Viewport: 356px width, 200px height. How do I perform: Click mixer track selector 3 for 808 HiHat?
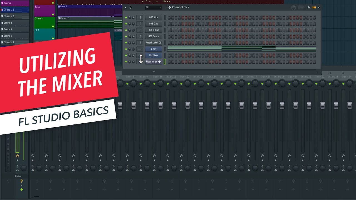(140, 30)
